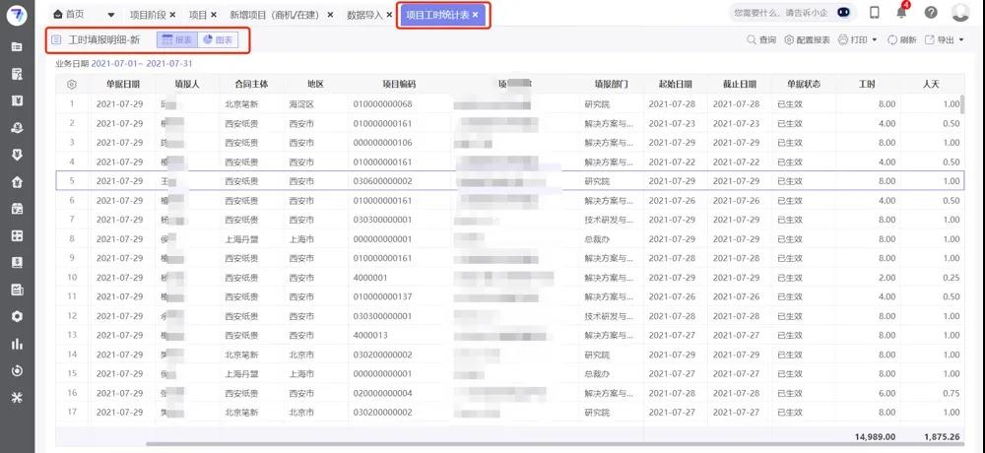985x453 pixels.
Task: Click the 刷新 refresh button
Action: point(902,40)
